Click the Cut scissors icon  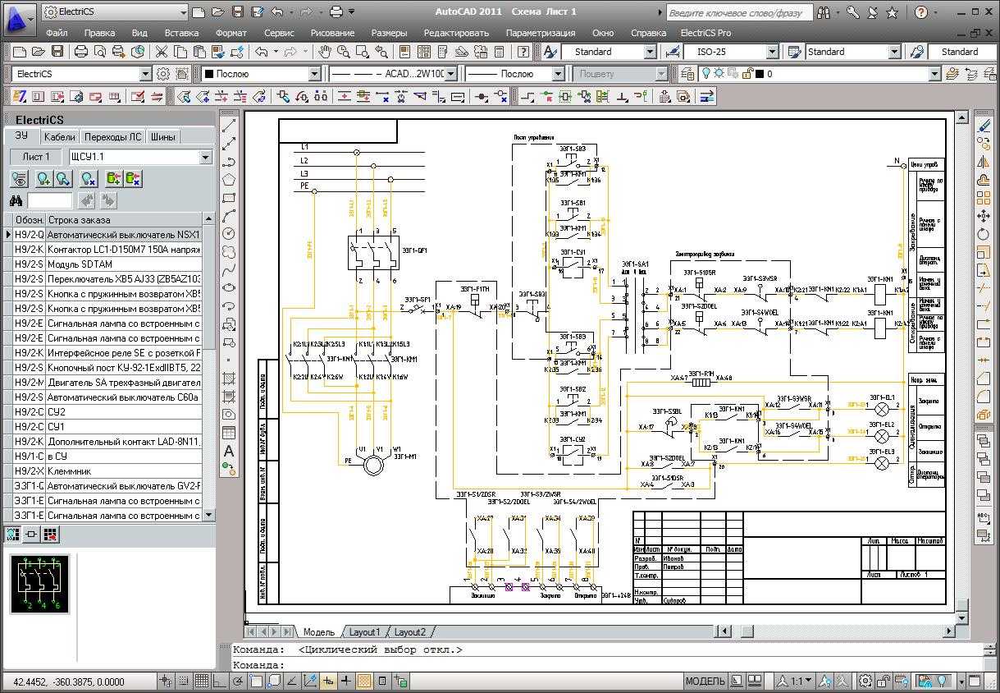click(x=161, y=52)
